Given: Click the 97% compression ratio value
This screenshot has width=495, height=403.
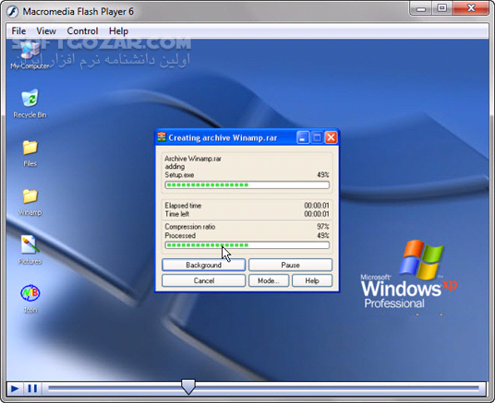Looking at the screenshot, I should click(x=323, y=227).
